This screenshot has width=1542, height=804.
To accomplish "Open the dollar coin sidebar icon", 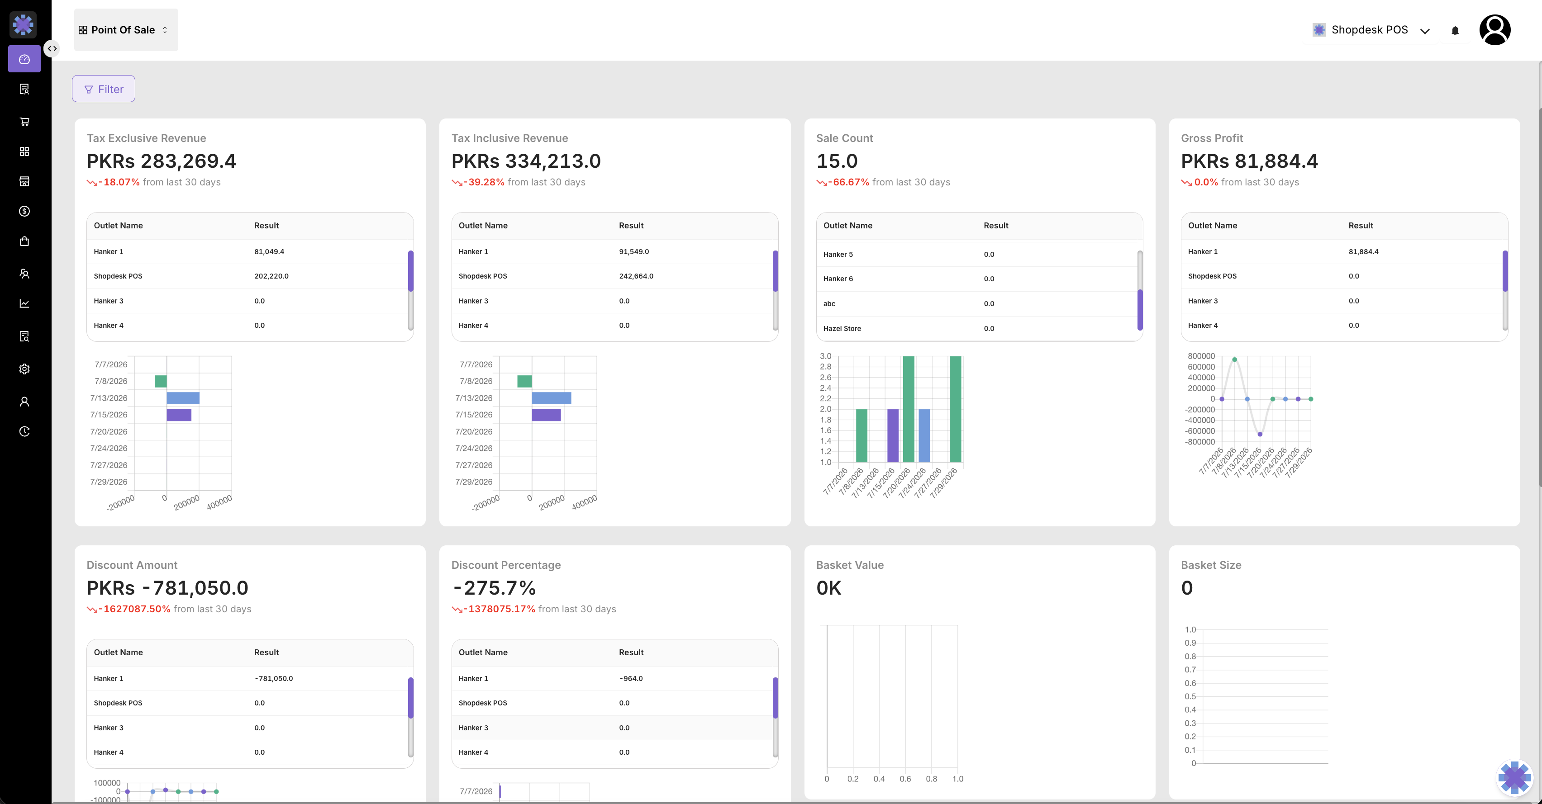I will 24,211.
